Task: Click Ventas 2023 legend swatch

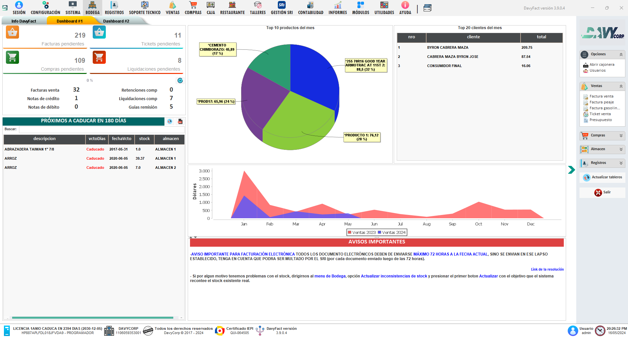Action: (350, 233)
